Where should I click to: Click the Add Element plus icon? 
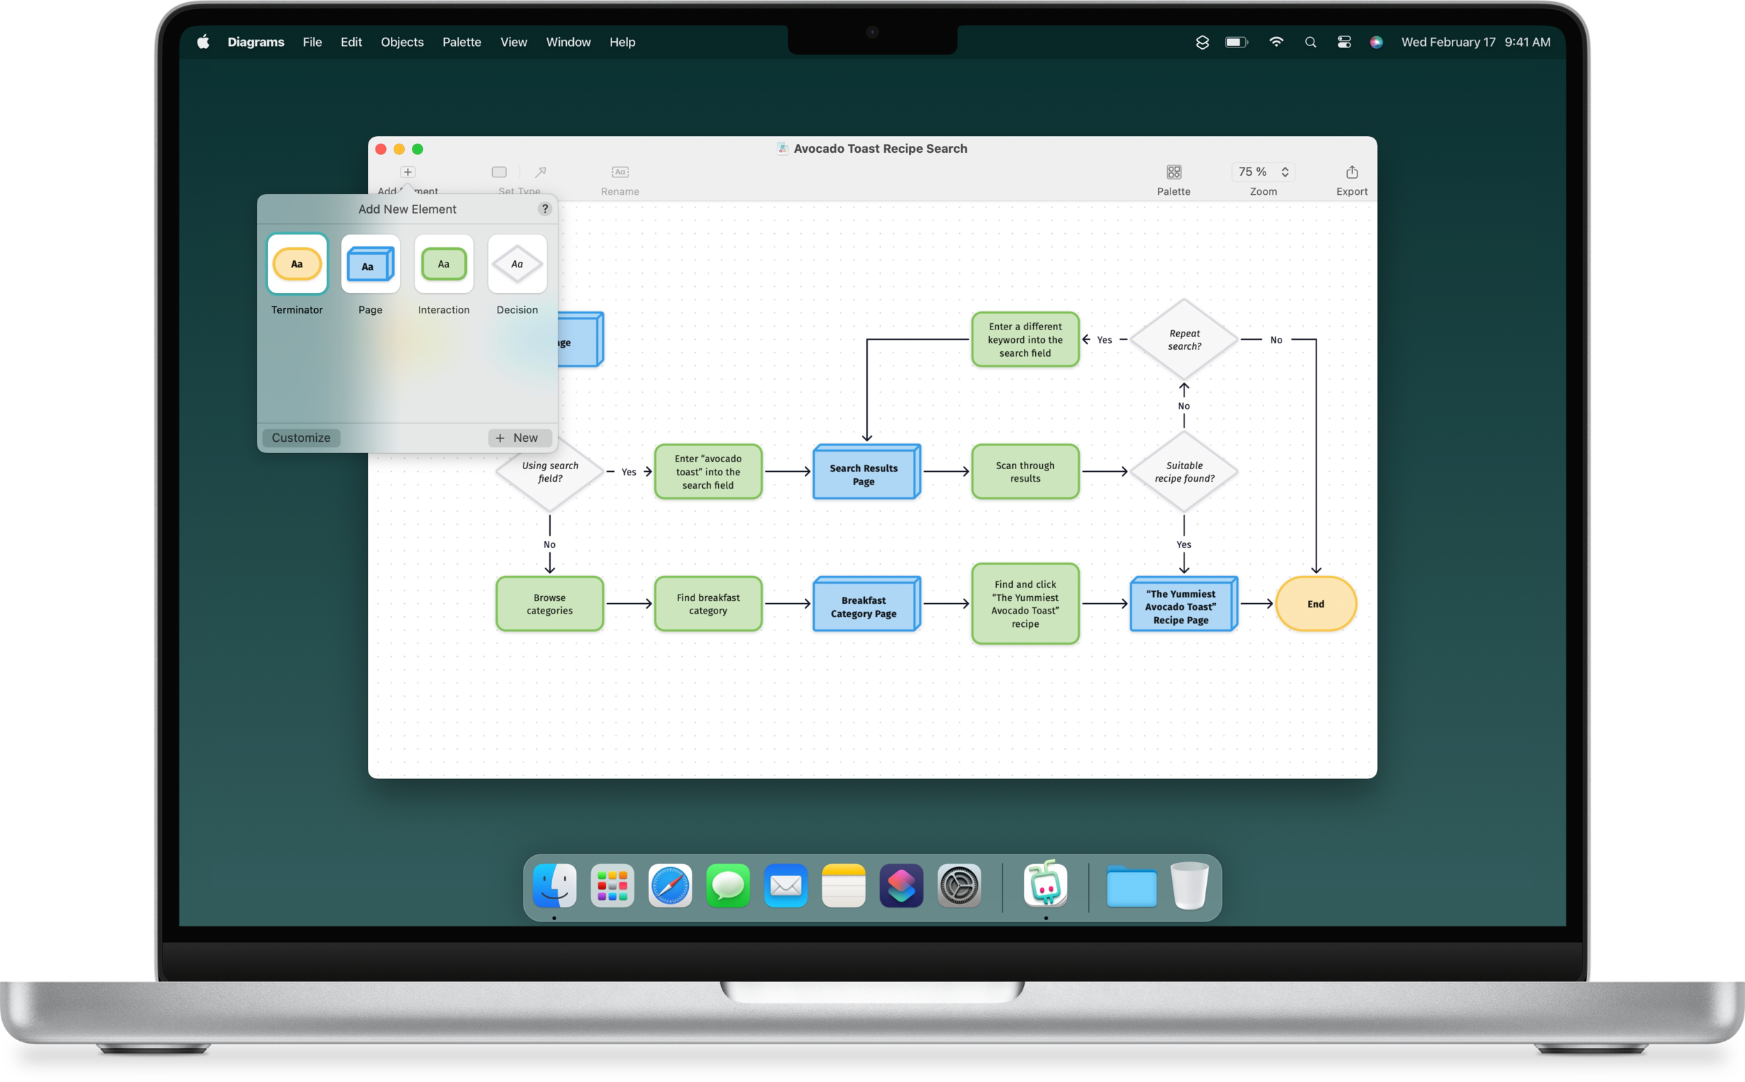pos(407,172)
